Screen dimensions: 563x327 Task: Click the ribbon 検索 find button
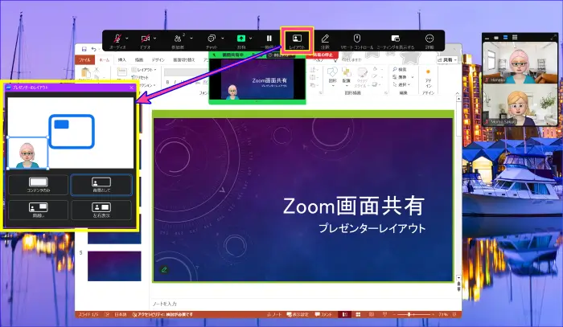400,69
